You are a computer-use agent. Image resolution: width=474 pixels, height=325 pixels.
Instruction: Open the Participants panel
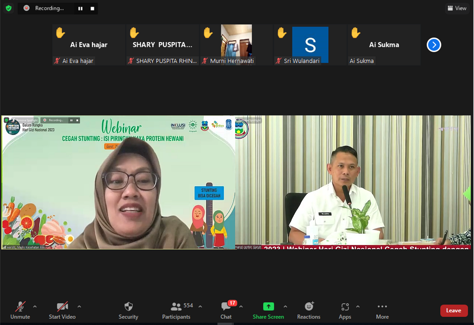click(176, 310)
